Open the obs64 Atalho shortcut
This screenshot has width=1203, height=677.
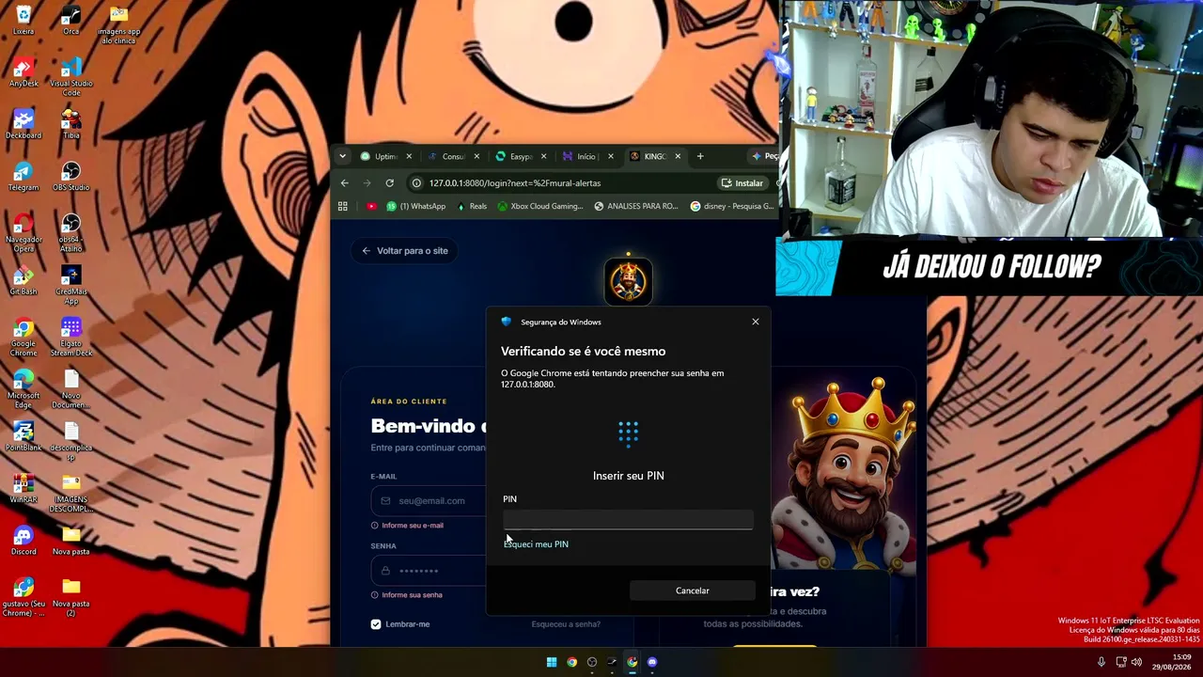[70, 233]
